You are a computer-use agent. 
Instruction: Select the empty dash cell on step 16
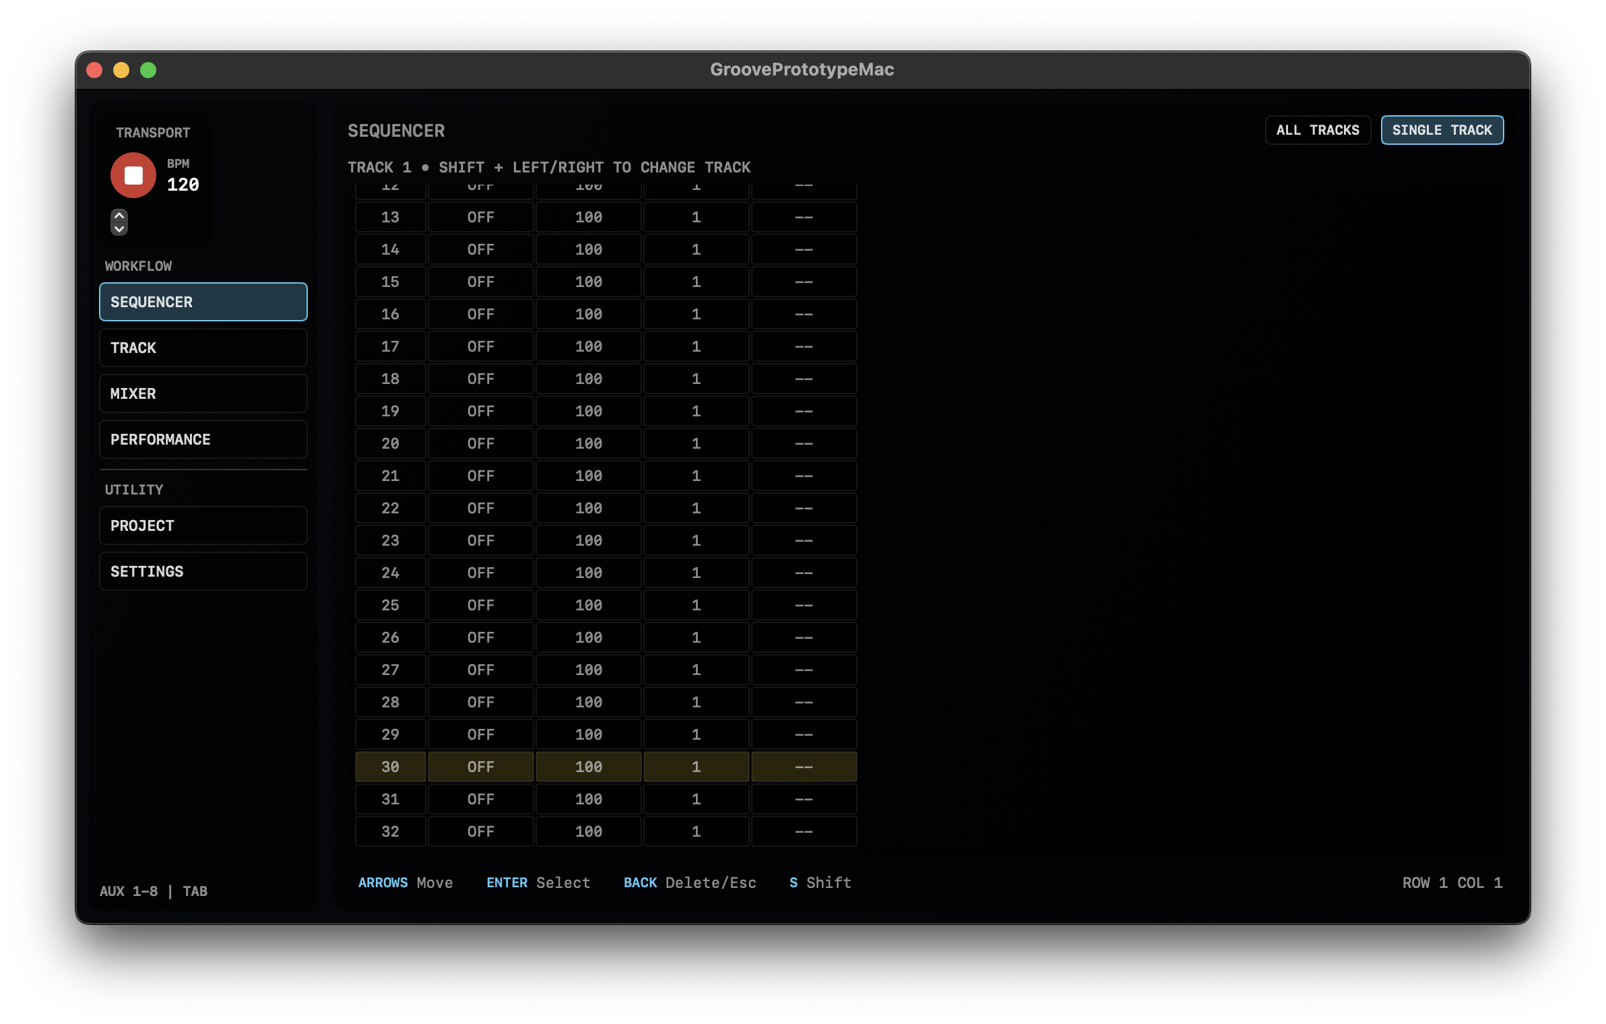[804, 314]
